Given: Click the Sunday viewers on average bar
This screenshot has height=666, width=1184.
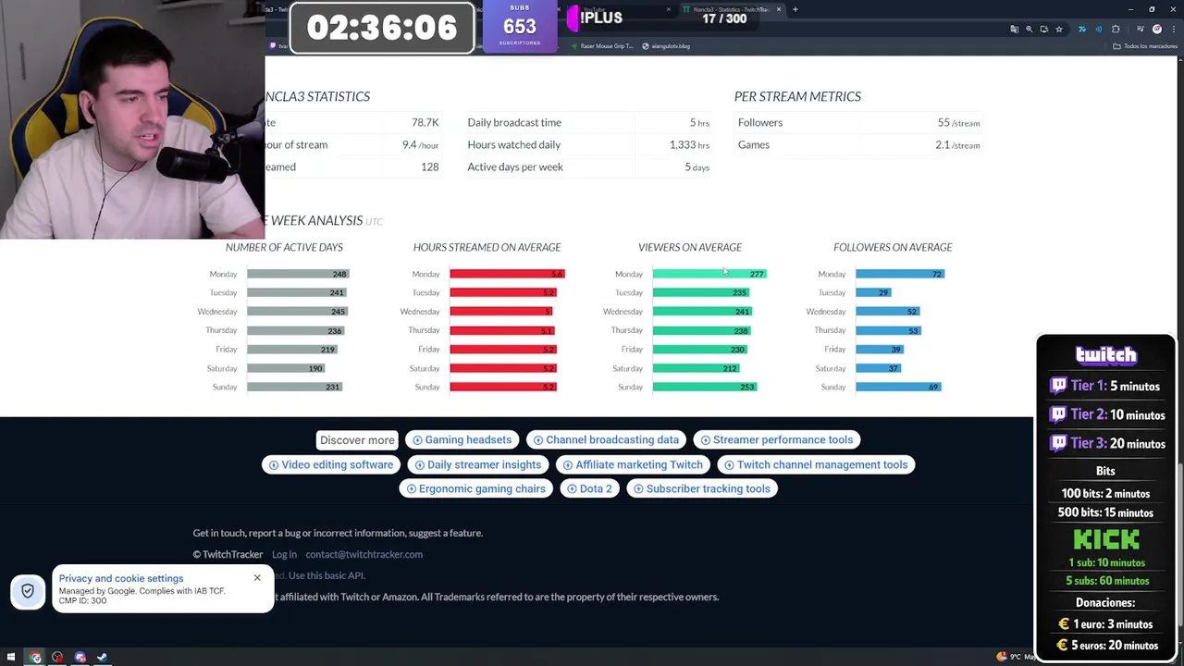Looking at the screenshot, I should (705, 387).
